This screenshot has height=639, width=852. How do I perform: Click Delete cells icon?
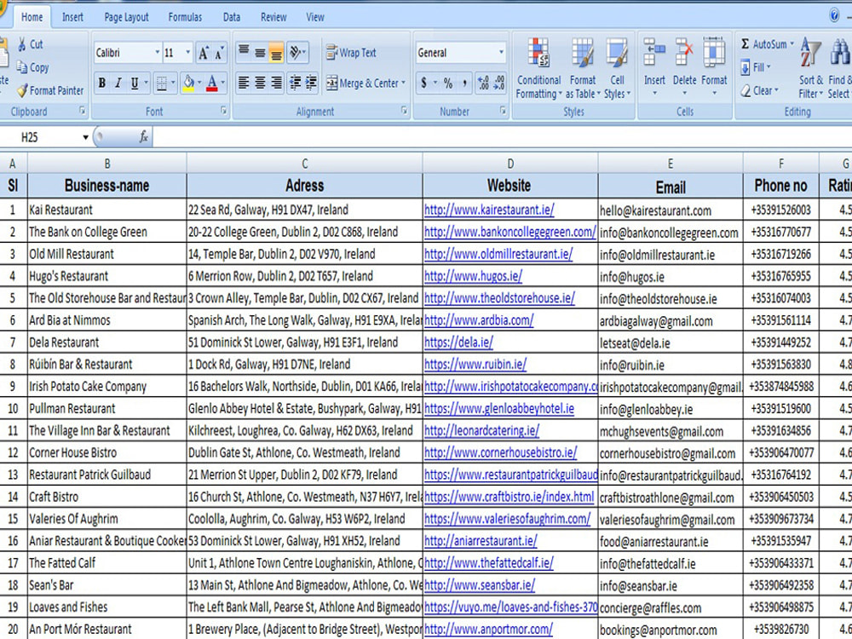(684, 53)
